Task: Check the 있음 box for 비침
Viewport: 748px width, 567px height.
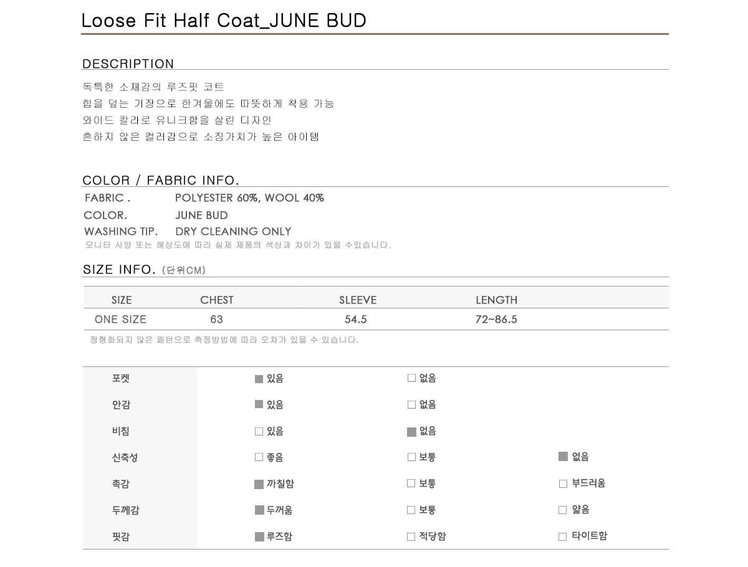Action: point(259,431)
